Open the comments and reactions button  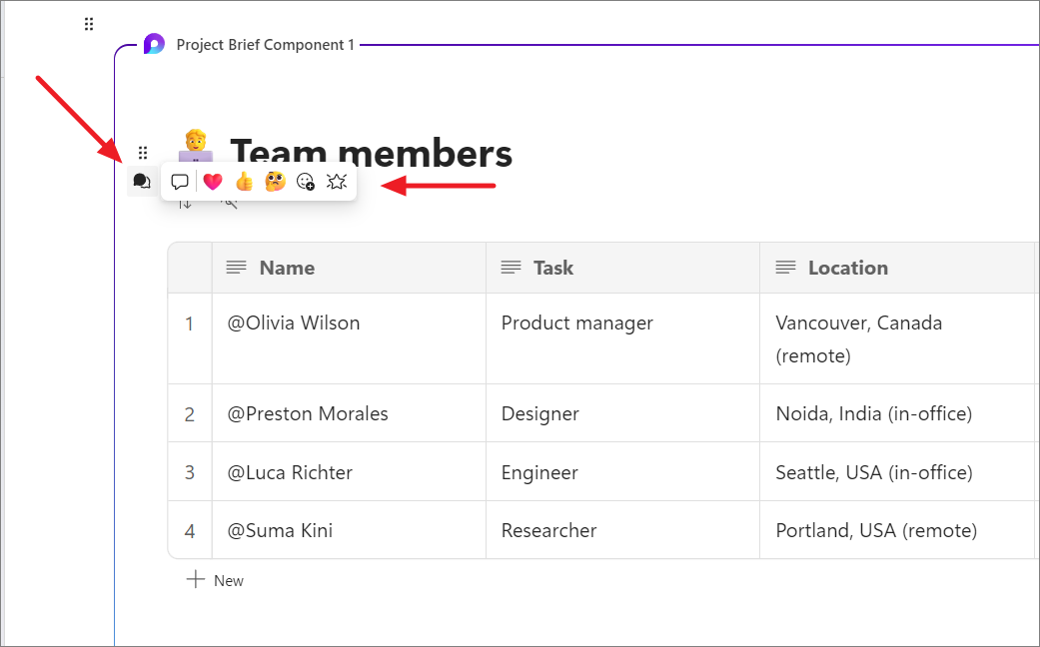pyautogui.click(x=142, y=182)
